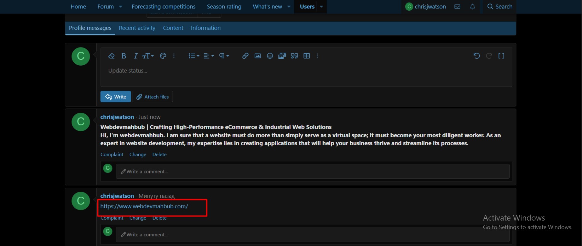Click the small avatar beside the Webdevmahbub post's comment box

[x=108, y=168]
